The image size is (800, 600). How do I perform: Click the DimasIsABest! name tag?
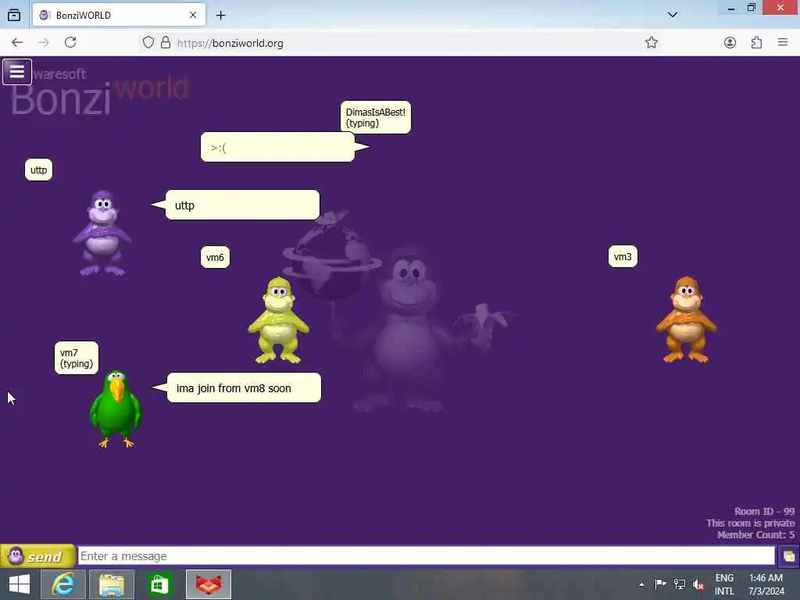point(376,117)
